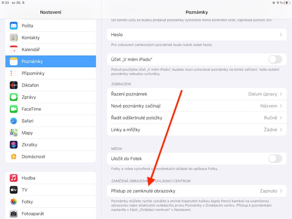Viewport: 292px width, 219px height.
Task: Open the Kalendář calendar icon
Action: click(x=14, y=50)
